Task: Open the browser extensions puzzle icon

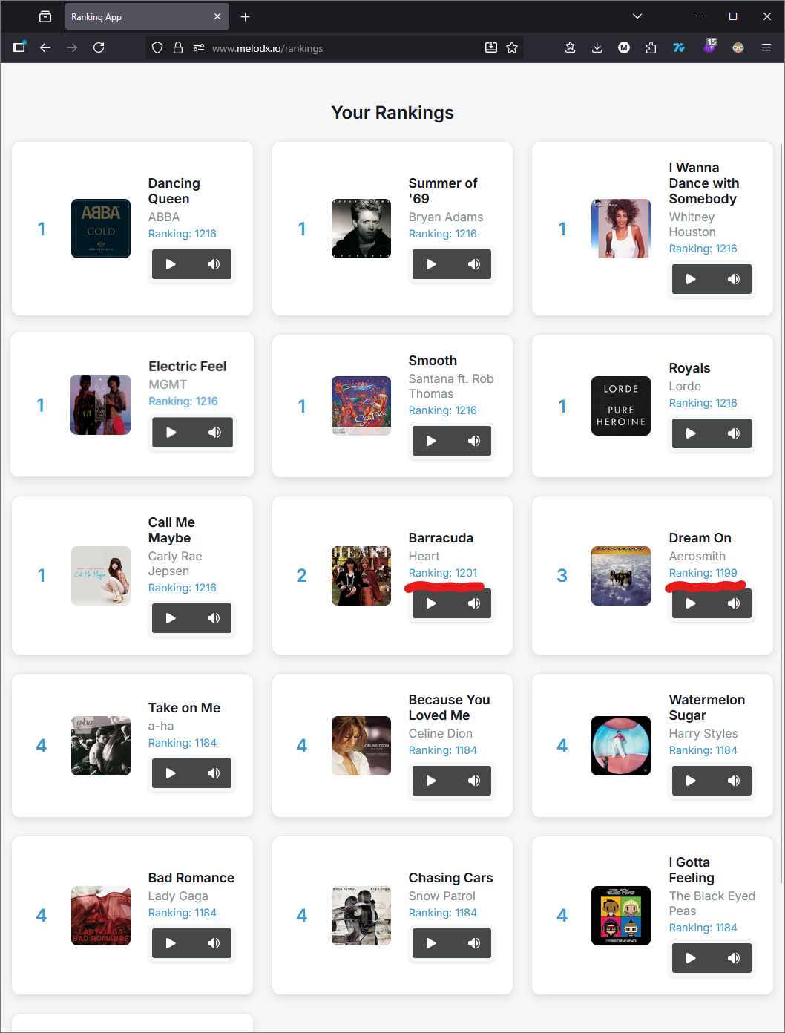Action: [x=651, y=47]
